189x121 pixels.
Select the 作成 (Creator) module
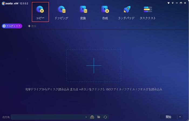tap(105, 12)
